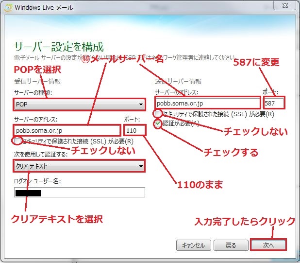Toggle SSL checkbox under incoming server
The width and height of the screenshot is (300, 263).
click(x=17, y=141)
